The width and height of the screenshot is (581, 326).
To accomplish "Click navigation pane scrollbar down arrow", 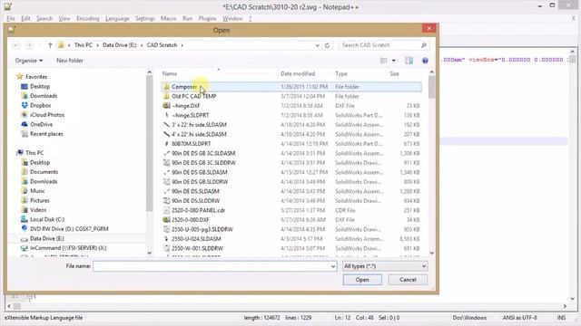I will pyautogui.click(x=149, y=253).
